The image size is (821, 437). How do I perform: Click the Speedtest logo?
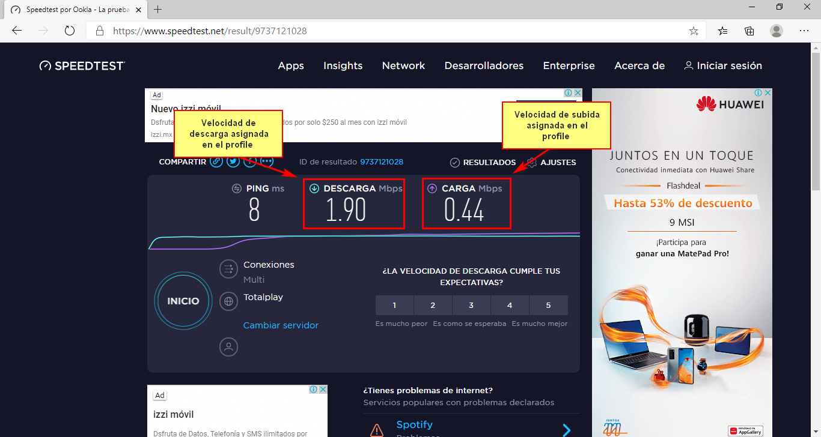pos(82,65)
